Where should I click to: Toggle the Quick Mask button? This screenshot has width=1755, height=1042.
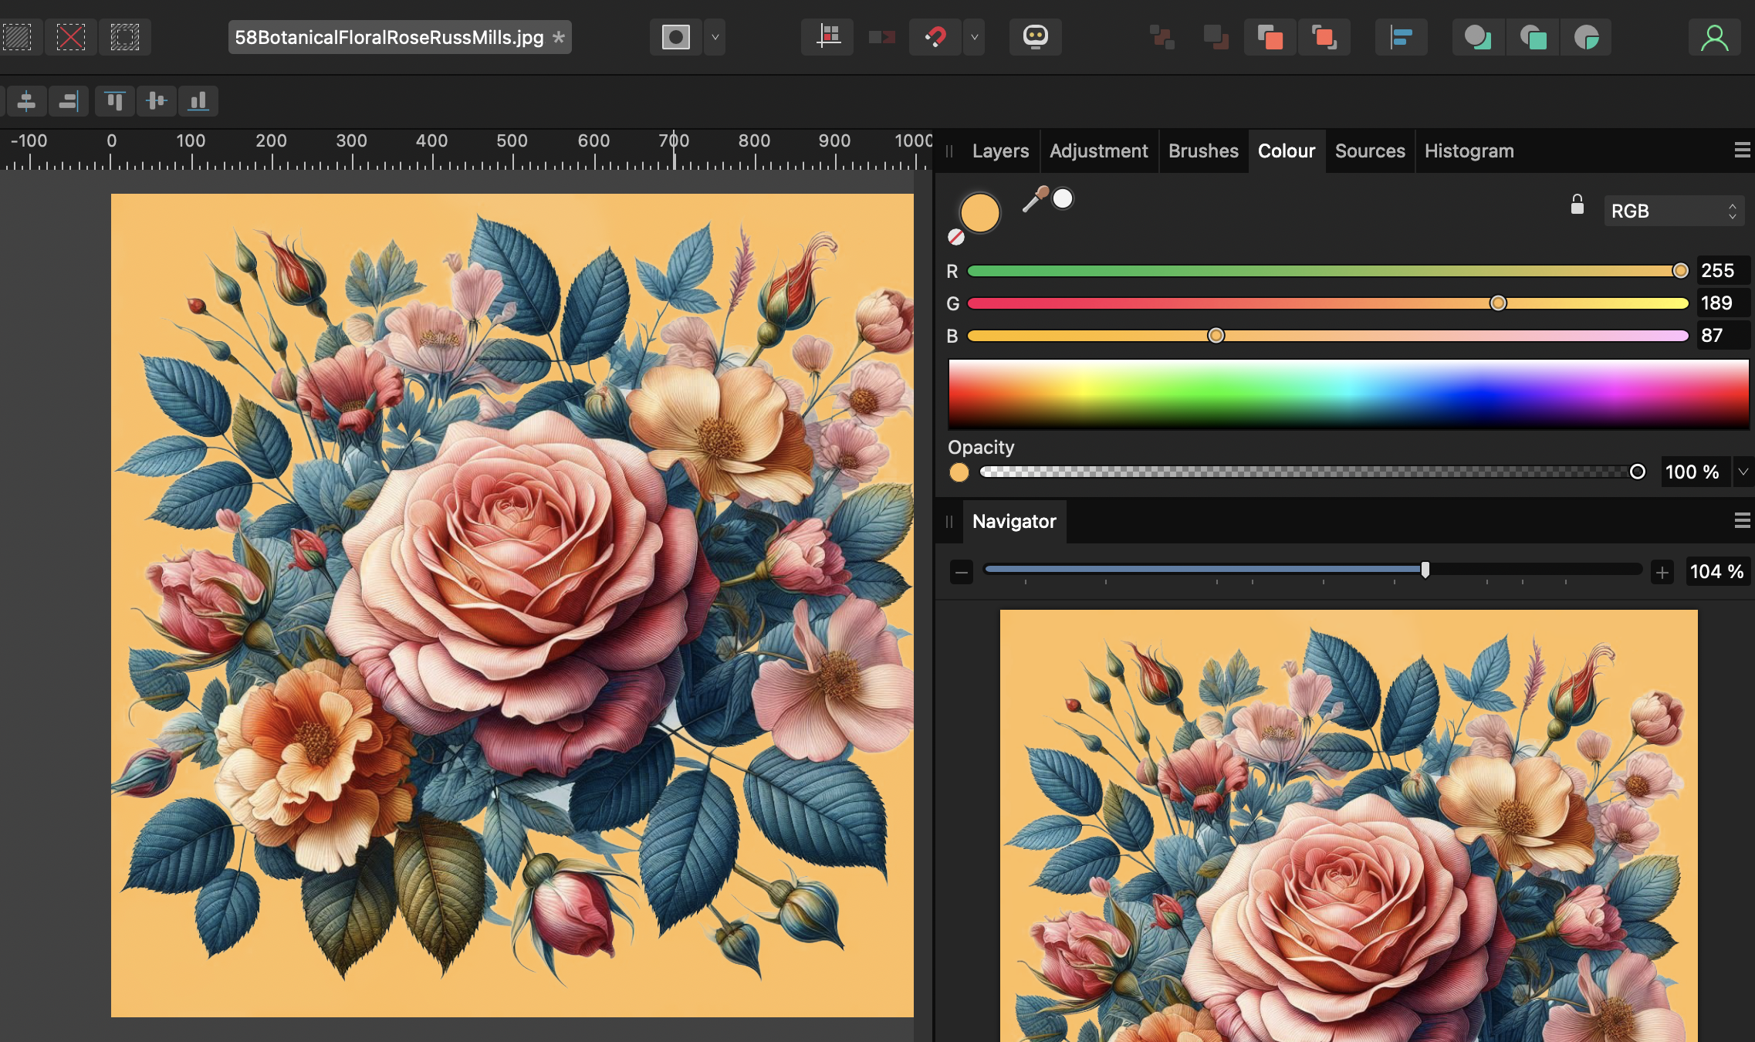coord(676,37)
